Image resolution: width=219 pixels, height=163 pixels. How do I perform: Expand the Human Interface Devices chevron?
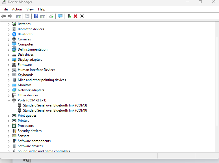coord(8,70)
